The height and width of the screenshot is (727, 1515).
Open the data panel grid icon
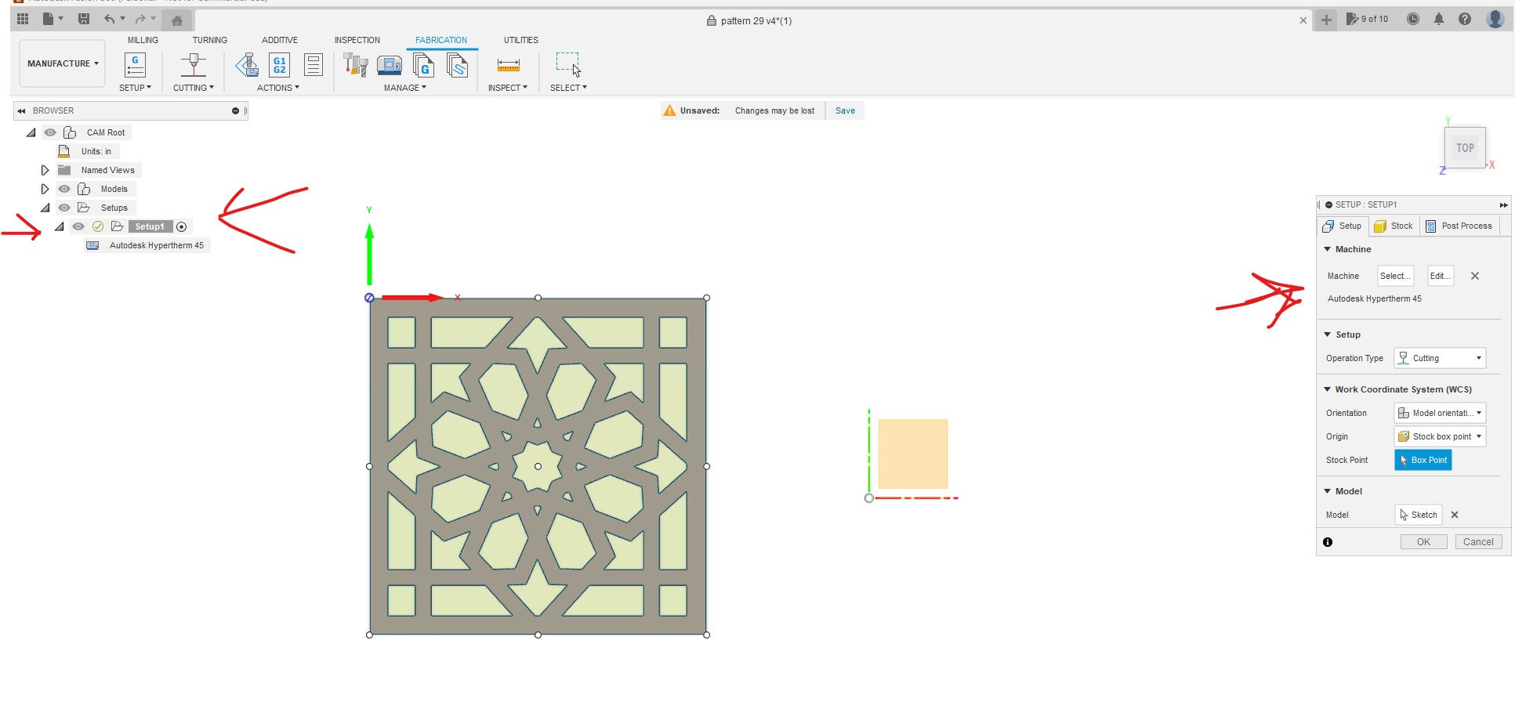[x=23, y=19]
